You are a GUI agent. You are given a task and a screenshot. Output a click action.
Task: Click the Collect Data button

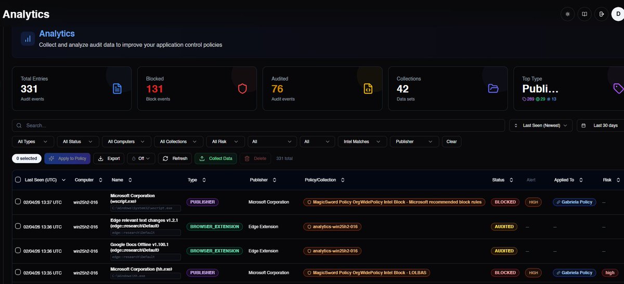point(216,158)
